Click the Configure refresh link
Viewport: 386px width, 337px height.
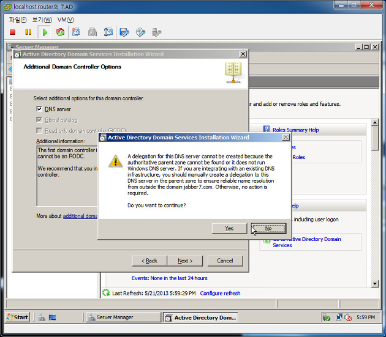click(220, 293)
